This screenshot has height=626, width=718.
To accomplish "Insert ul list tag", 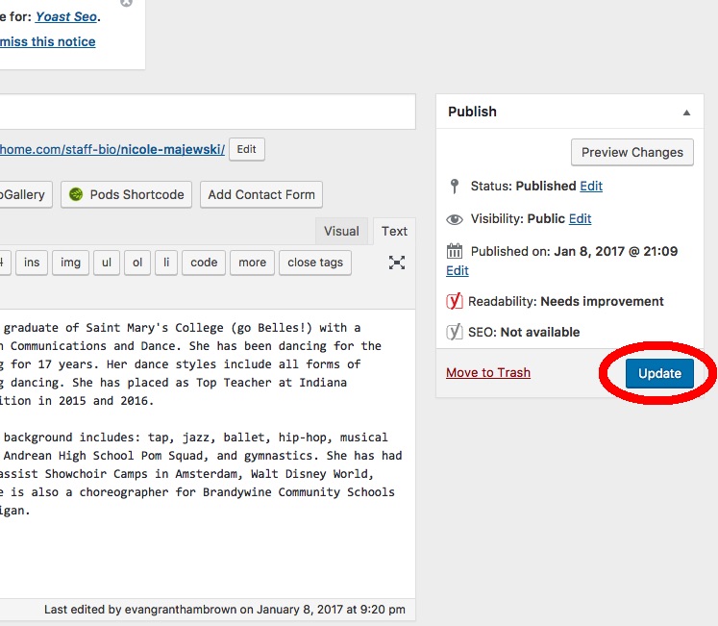I will [x=107, y=263].
